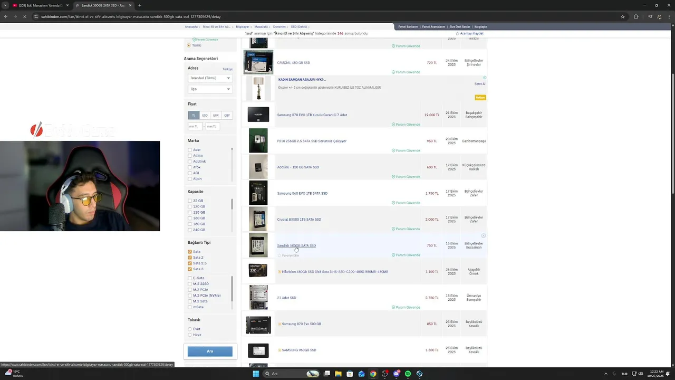Image resolution: width=675 pixels, height=380 pixels.
Task: Select EUR currency button
Action: click(x=216, y=115)
